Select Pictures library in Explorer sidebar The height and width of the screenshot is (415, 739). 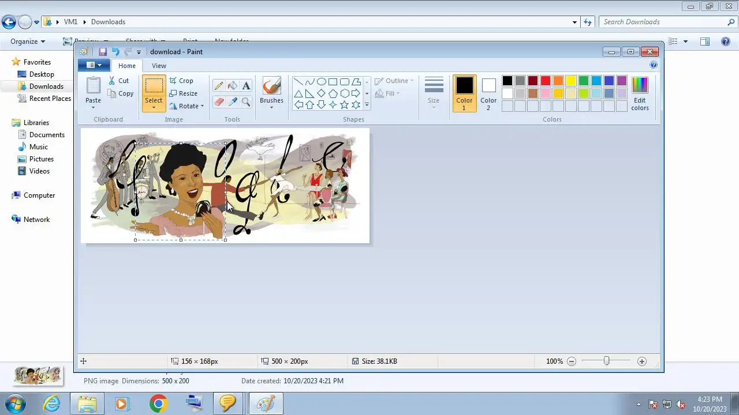click(x=42, y=159)
